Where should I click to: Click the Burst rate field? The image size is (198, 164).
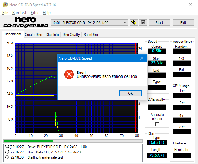pos(182,156)
